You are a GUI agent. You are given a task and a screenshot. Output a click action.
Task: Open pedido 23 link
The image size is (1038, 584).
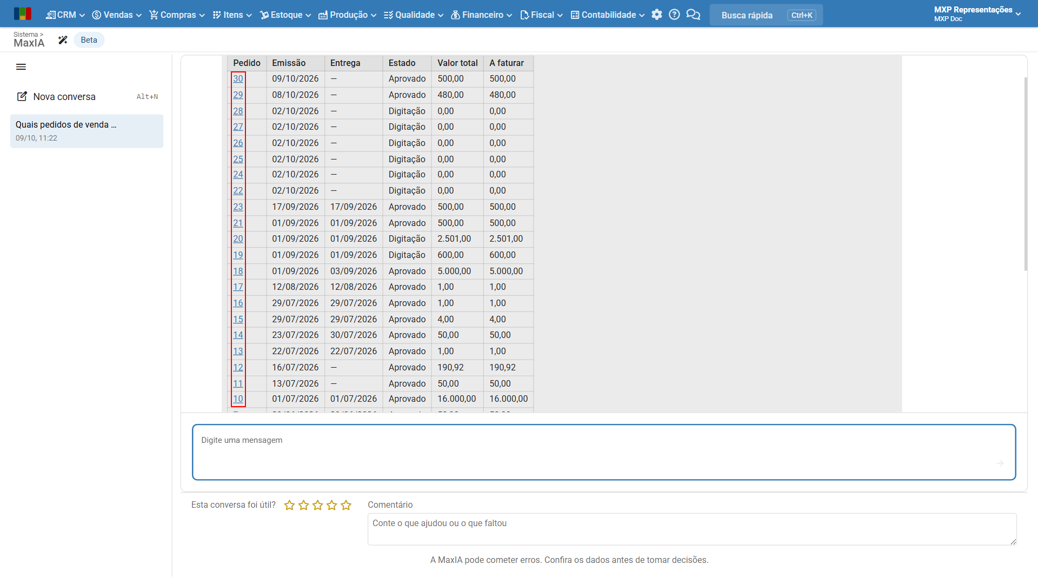238,207
